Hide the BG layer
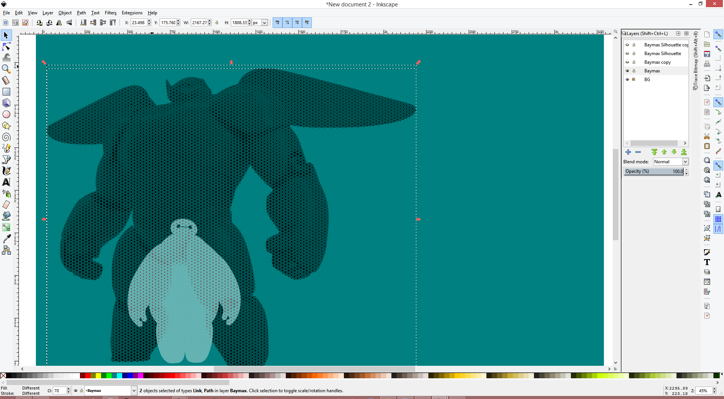 tap(627, 80)
